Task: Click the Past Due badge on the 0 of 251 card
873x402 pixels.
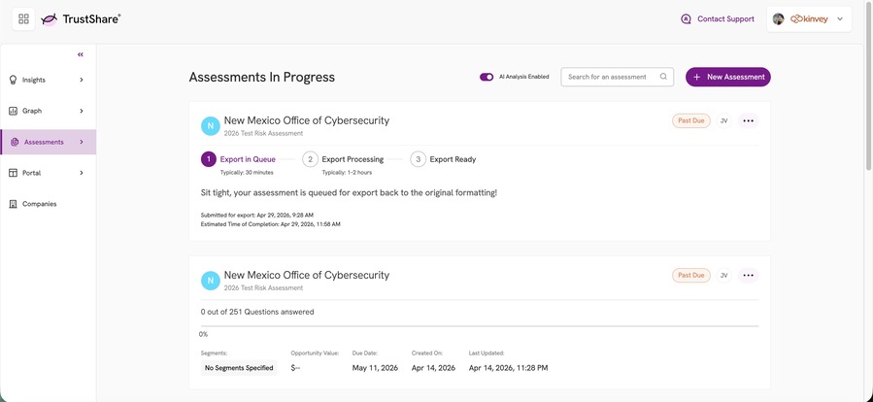Action: click(x=691, y=275)
